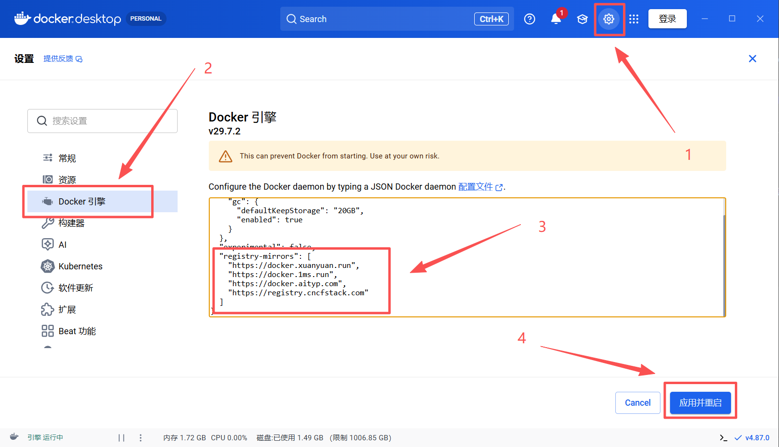Click the docker.xuanyuan.run mirror line
Viewport: 779px width, 447px height.
(x=294, y=266)
